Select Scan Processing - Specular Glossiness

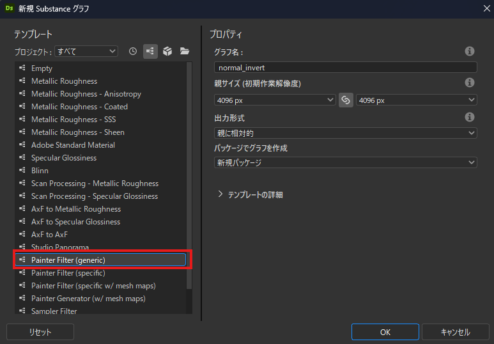coord(100,196)
